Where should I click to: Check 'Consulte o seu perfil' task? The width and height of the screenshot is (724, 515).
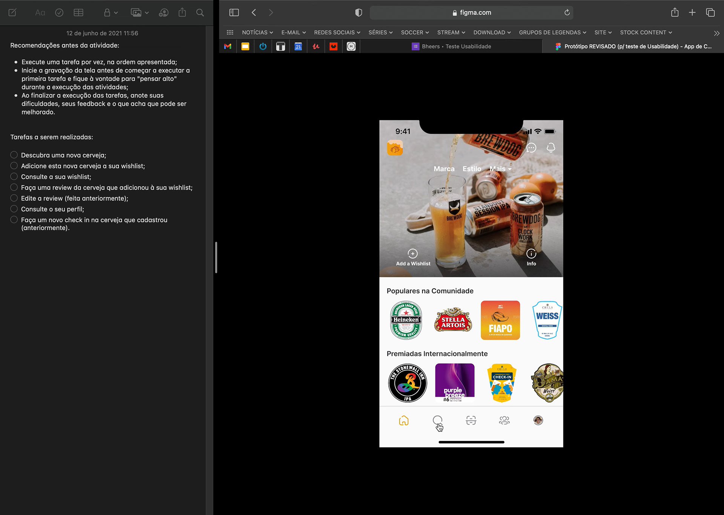pyautogui.click(x=14, y=209)
